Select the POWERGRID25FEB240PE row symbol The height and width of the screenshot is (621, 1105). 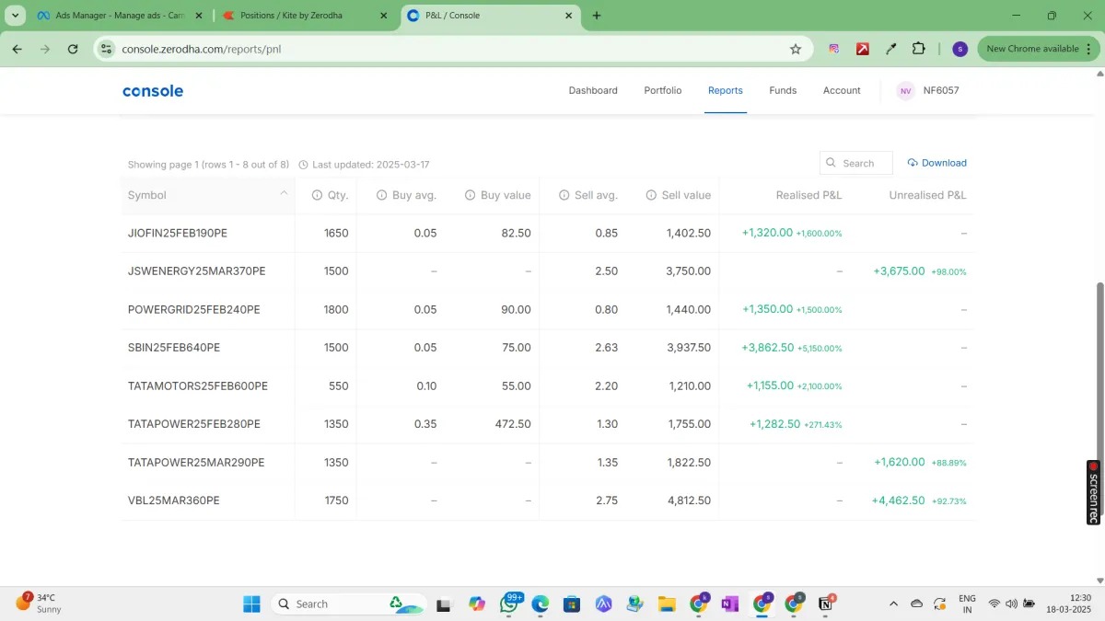click(194, 310)
